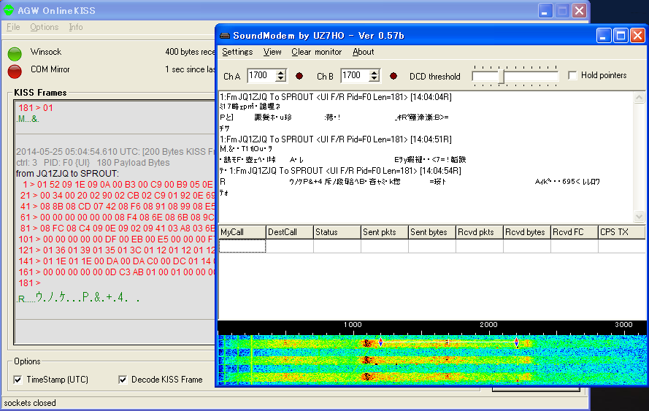The width and height of the screenshot is (649, 411).
Task: Click hex row starting '141 > 01 1E'
Action: (x=117, y=261)
